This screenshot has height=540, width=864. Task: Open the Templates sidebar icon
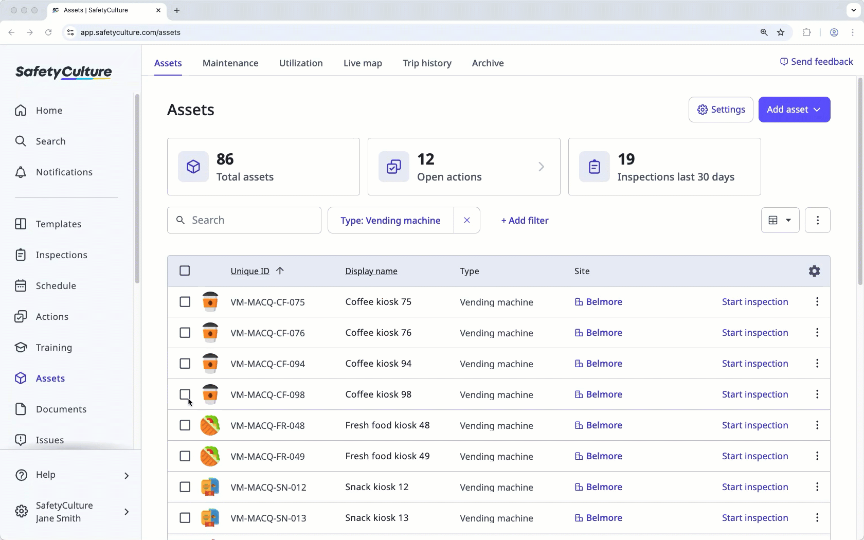tap(21, 224)
